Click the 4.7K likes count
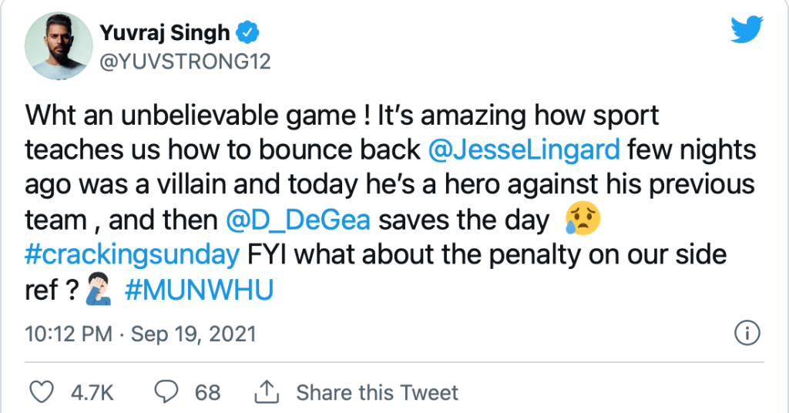The height and width of the screenshot is (413, 789). pos(92,392)
